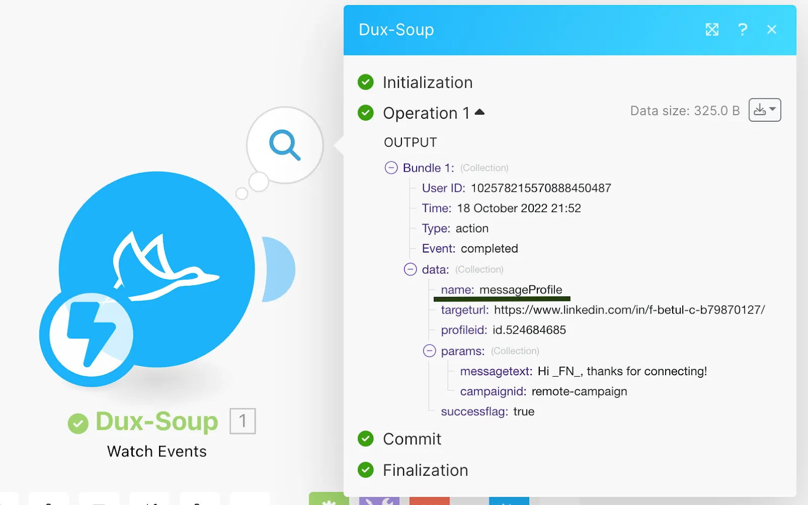Collapse Operation 1 using the arrow
This screenshot has height=505, width=808.
click(480, 112)
